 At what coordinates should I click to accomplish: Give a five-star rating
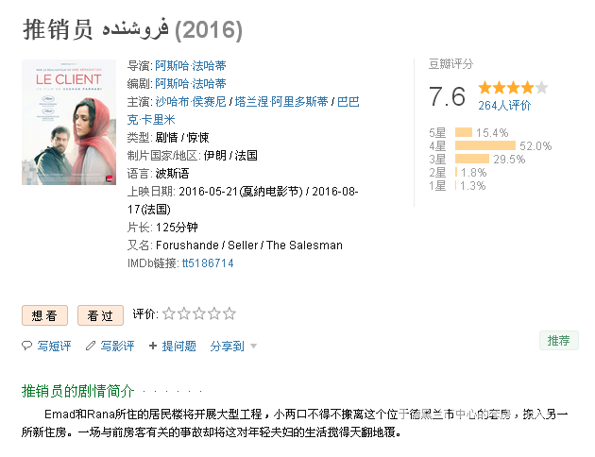pyautogui.click(x=229, y=313)
